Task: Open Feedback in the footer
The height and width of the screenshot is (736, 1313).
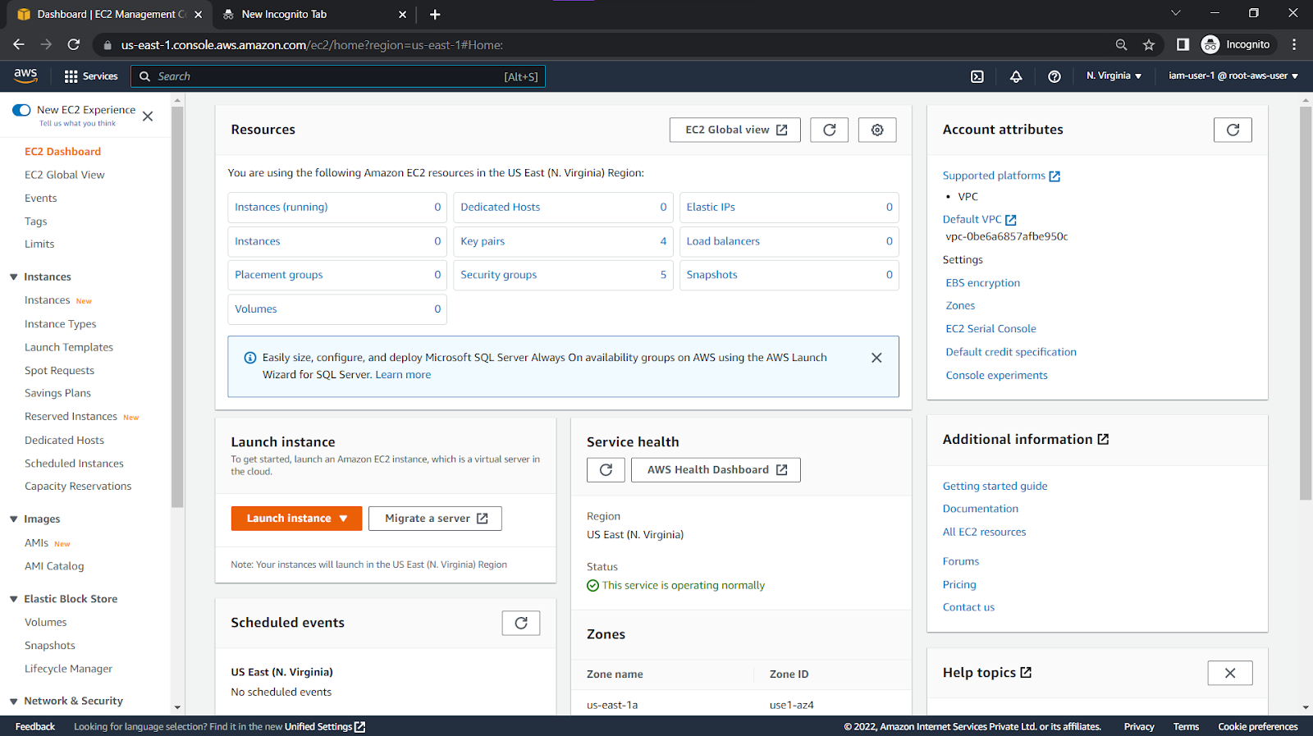Action: [x=35, y=727]
